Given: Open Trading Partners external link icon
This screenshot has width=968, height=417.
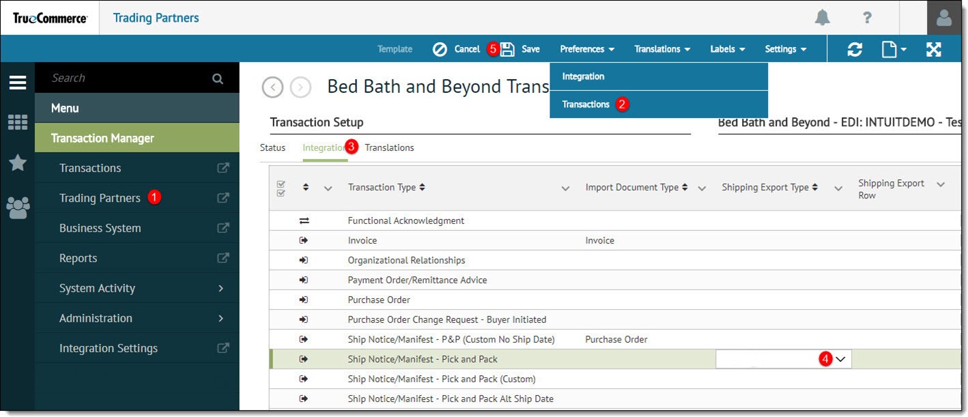Looking at the screenshot, I should 223,198.
